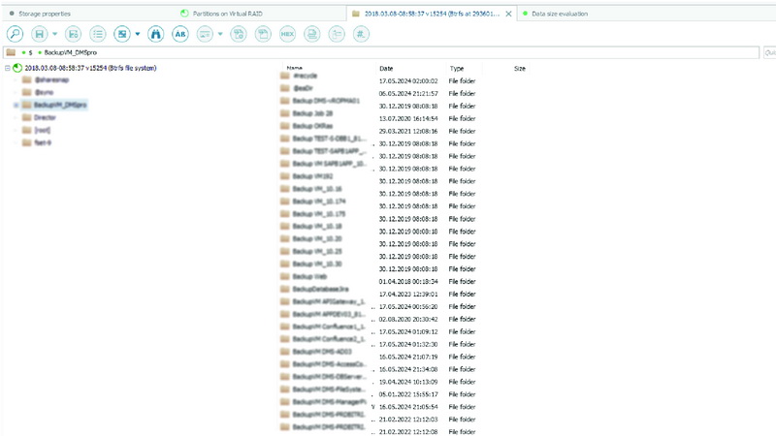Viewport: 776px width, 436px height.
Task: Click the disk-image save icon after save dropdown
Action: [74, 34]
